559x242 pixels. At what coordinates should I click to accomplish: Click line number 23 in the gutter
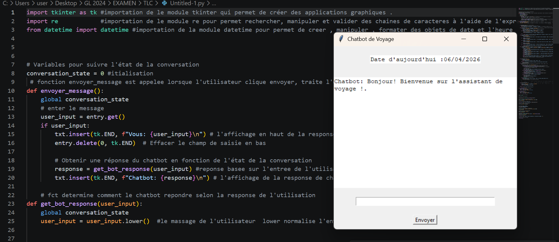click(11, 204)
